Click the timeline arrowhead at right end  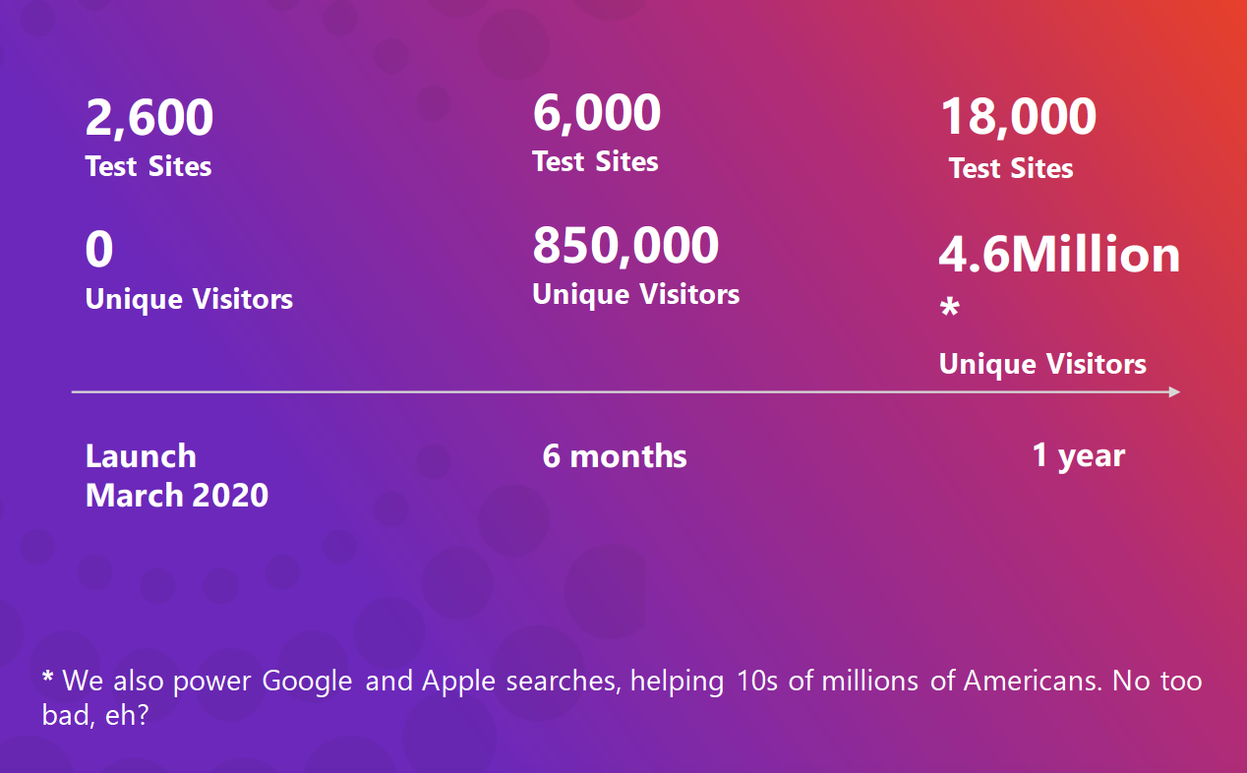point(1174,392)
